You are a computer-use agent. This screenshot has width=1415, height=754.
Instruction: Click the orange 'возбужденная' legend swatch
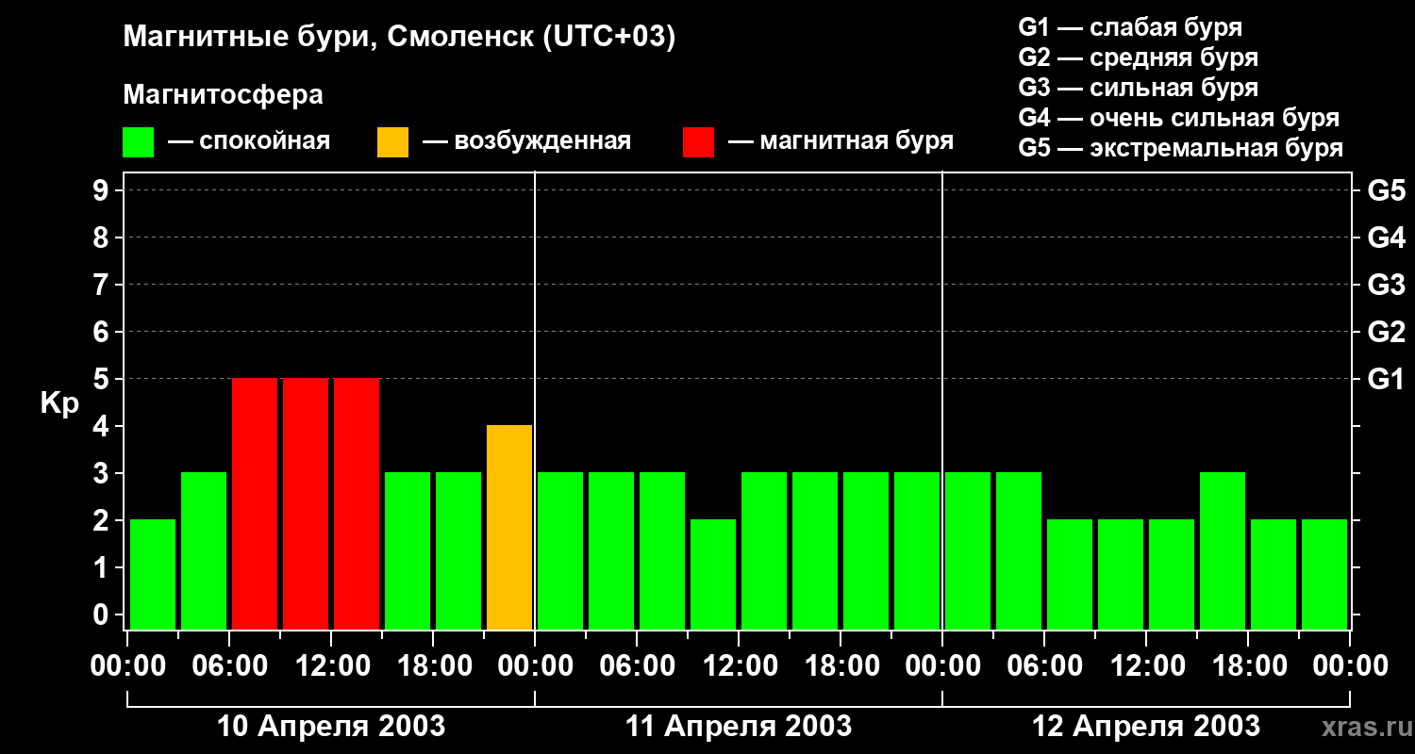tap(392, 142)
